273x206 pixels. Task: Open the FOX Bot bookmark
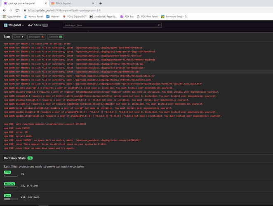127,16
